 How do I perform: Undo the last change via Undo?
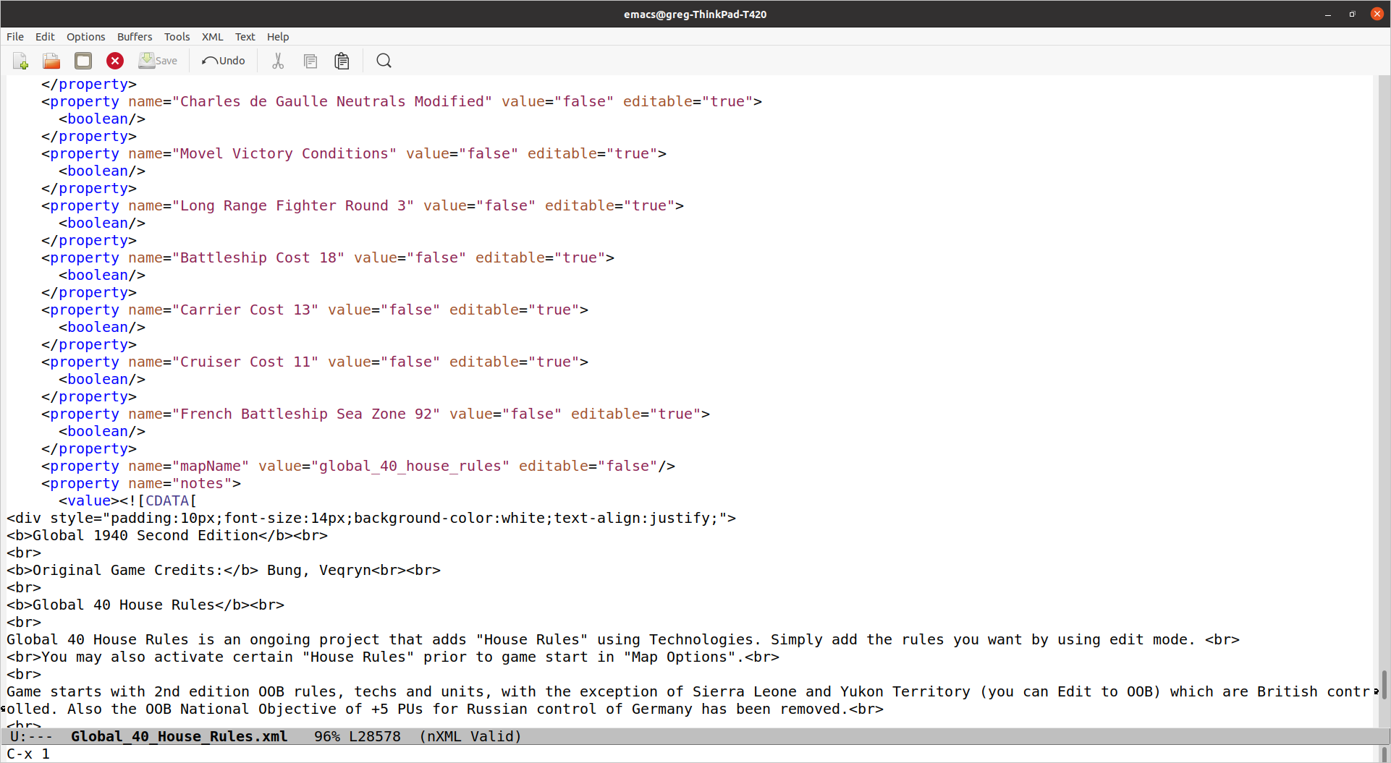224,61
